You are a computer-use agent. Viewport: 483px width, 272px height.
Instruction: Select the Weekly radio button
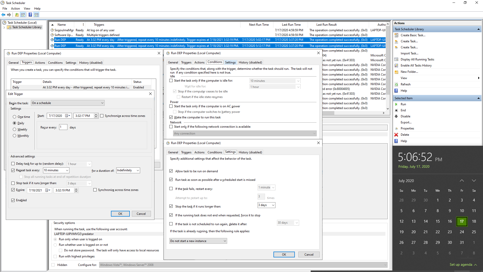point(15,129)
